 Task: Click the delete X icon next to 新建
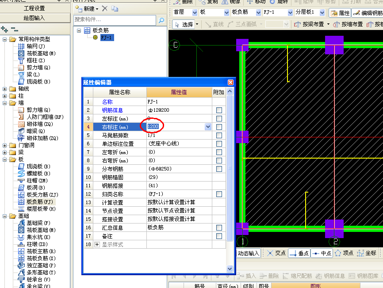click(105, 9)
